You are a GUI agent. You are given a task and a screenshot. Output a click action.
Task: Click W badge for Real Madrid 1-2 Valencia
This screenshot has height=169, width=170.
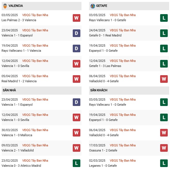76,79
